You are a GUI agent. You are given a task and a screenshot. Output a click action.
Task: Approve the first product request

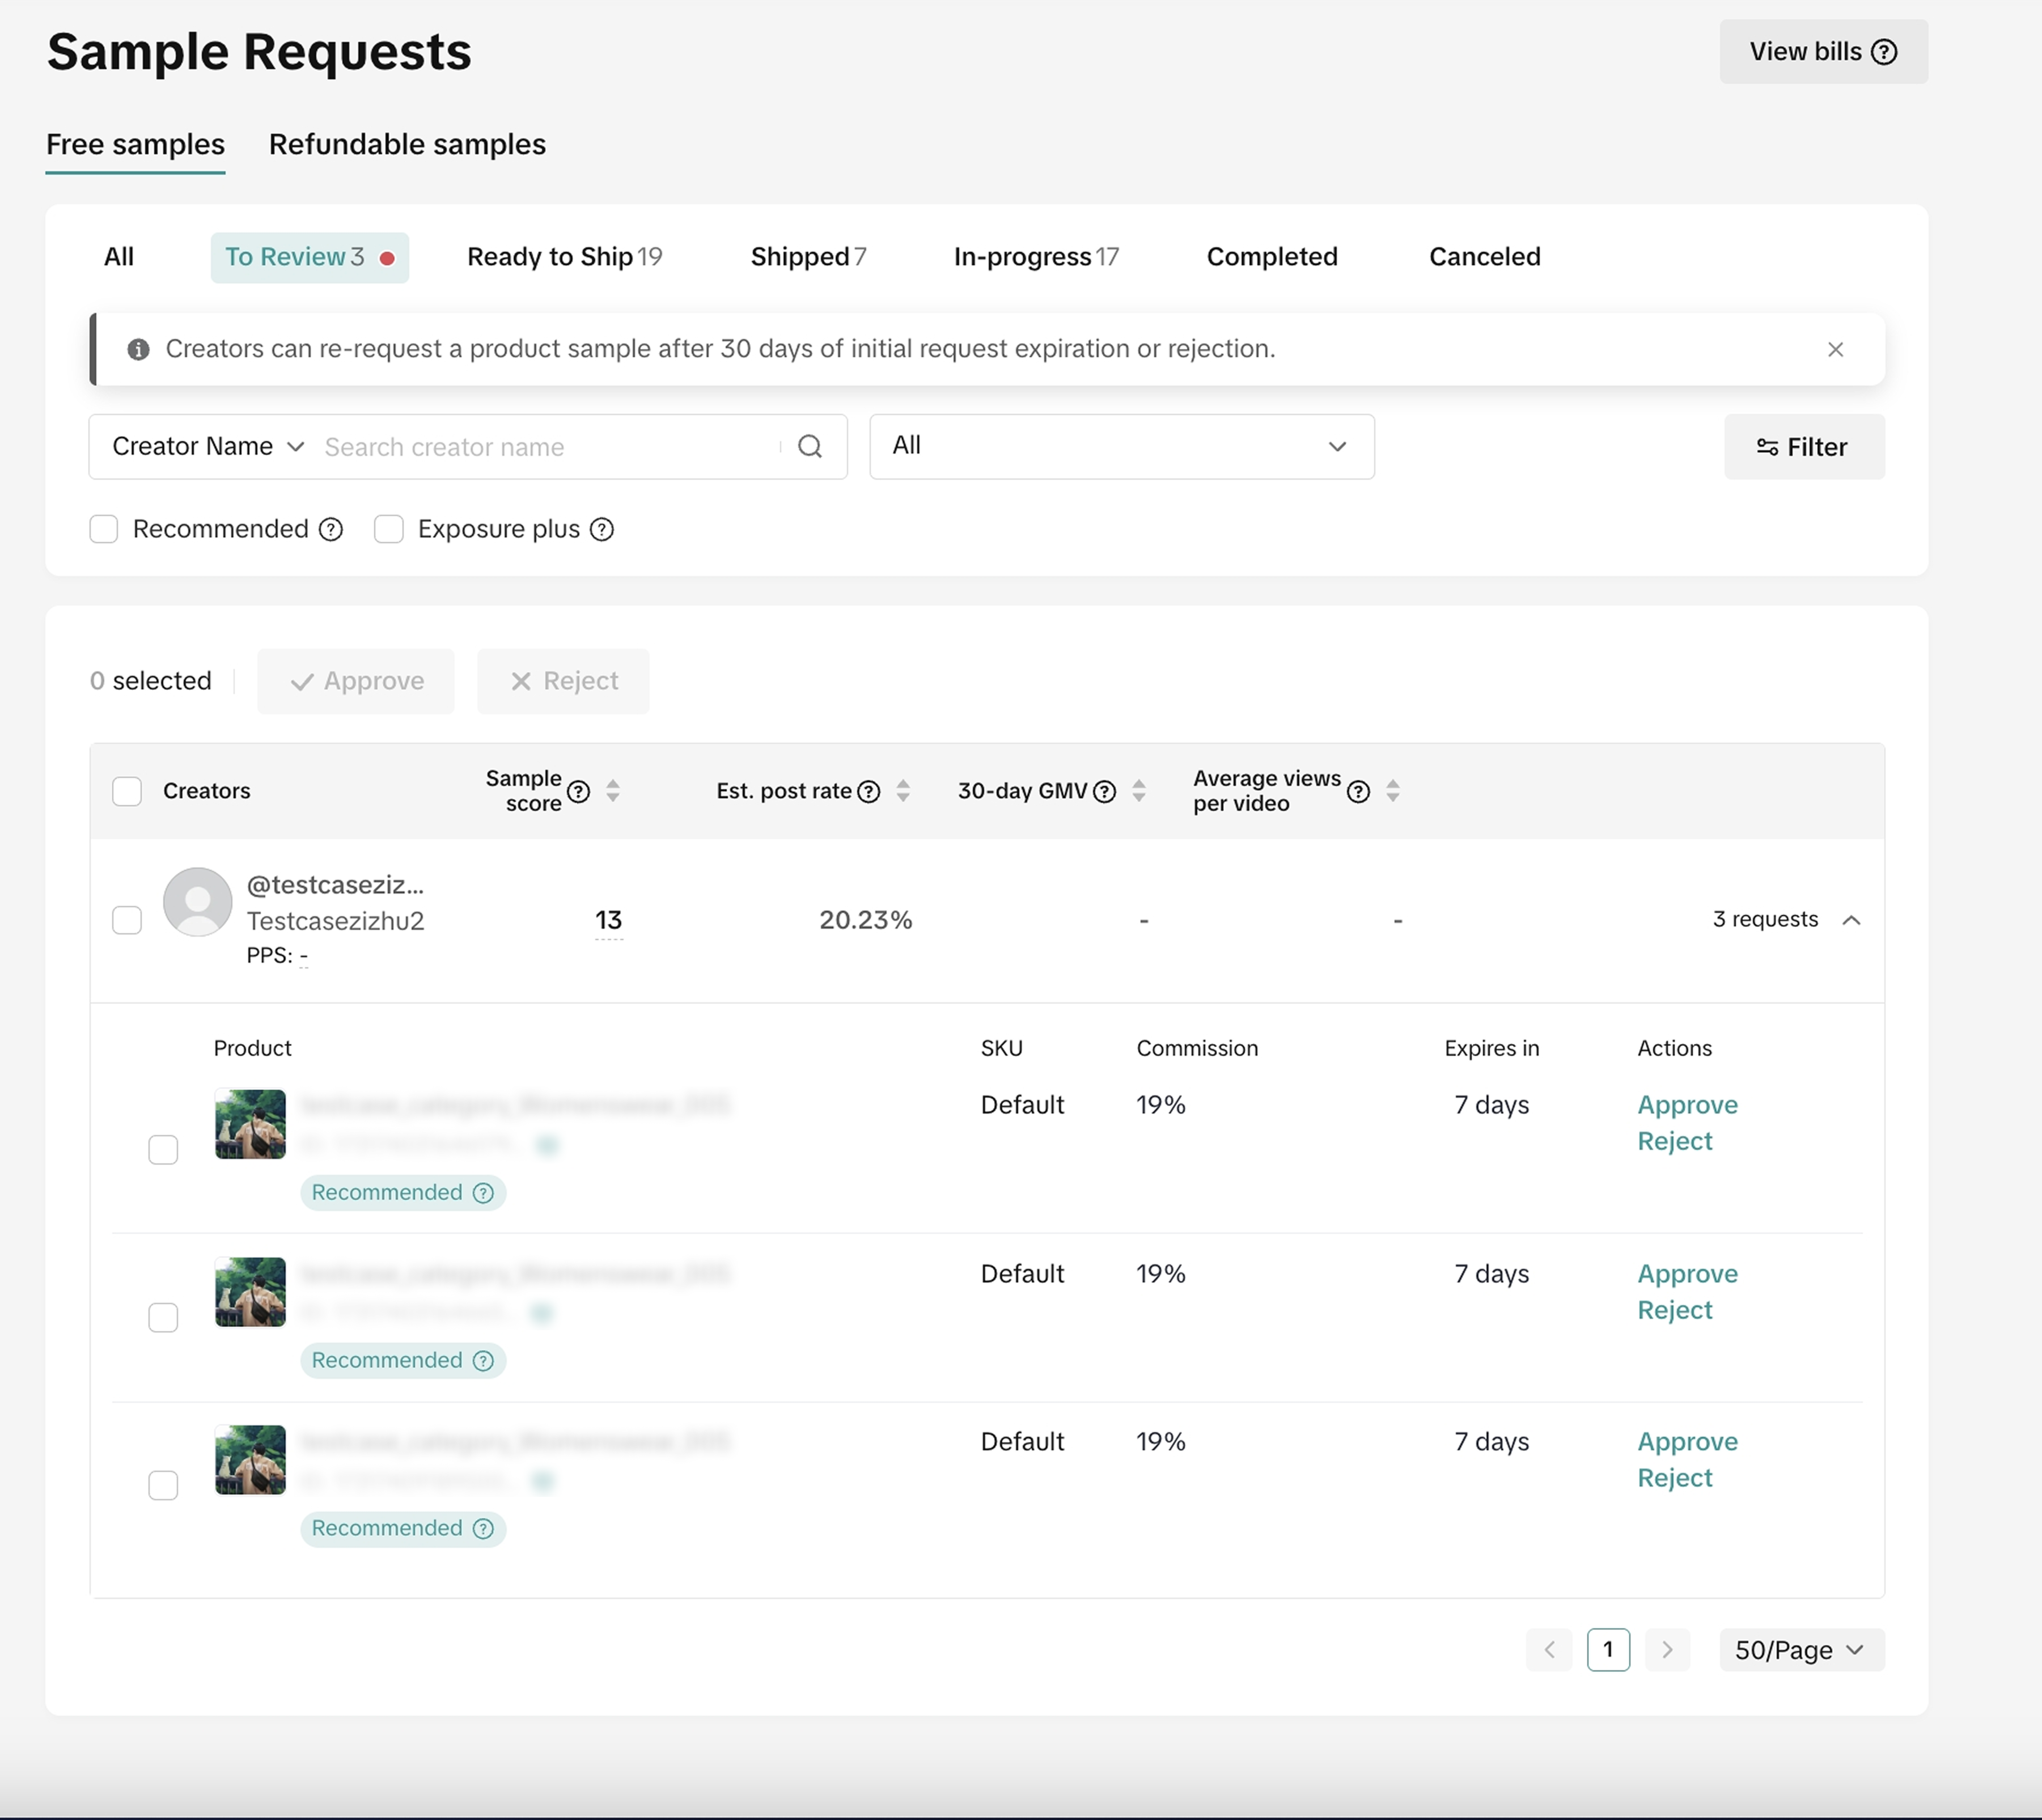1687,1105
